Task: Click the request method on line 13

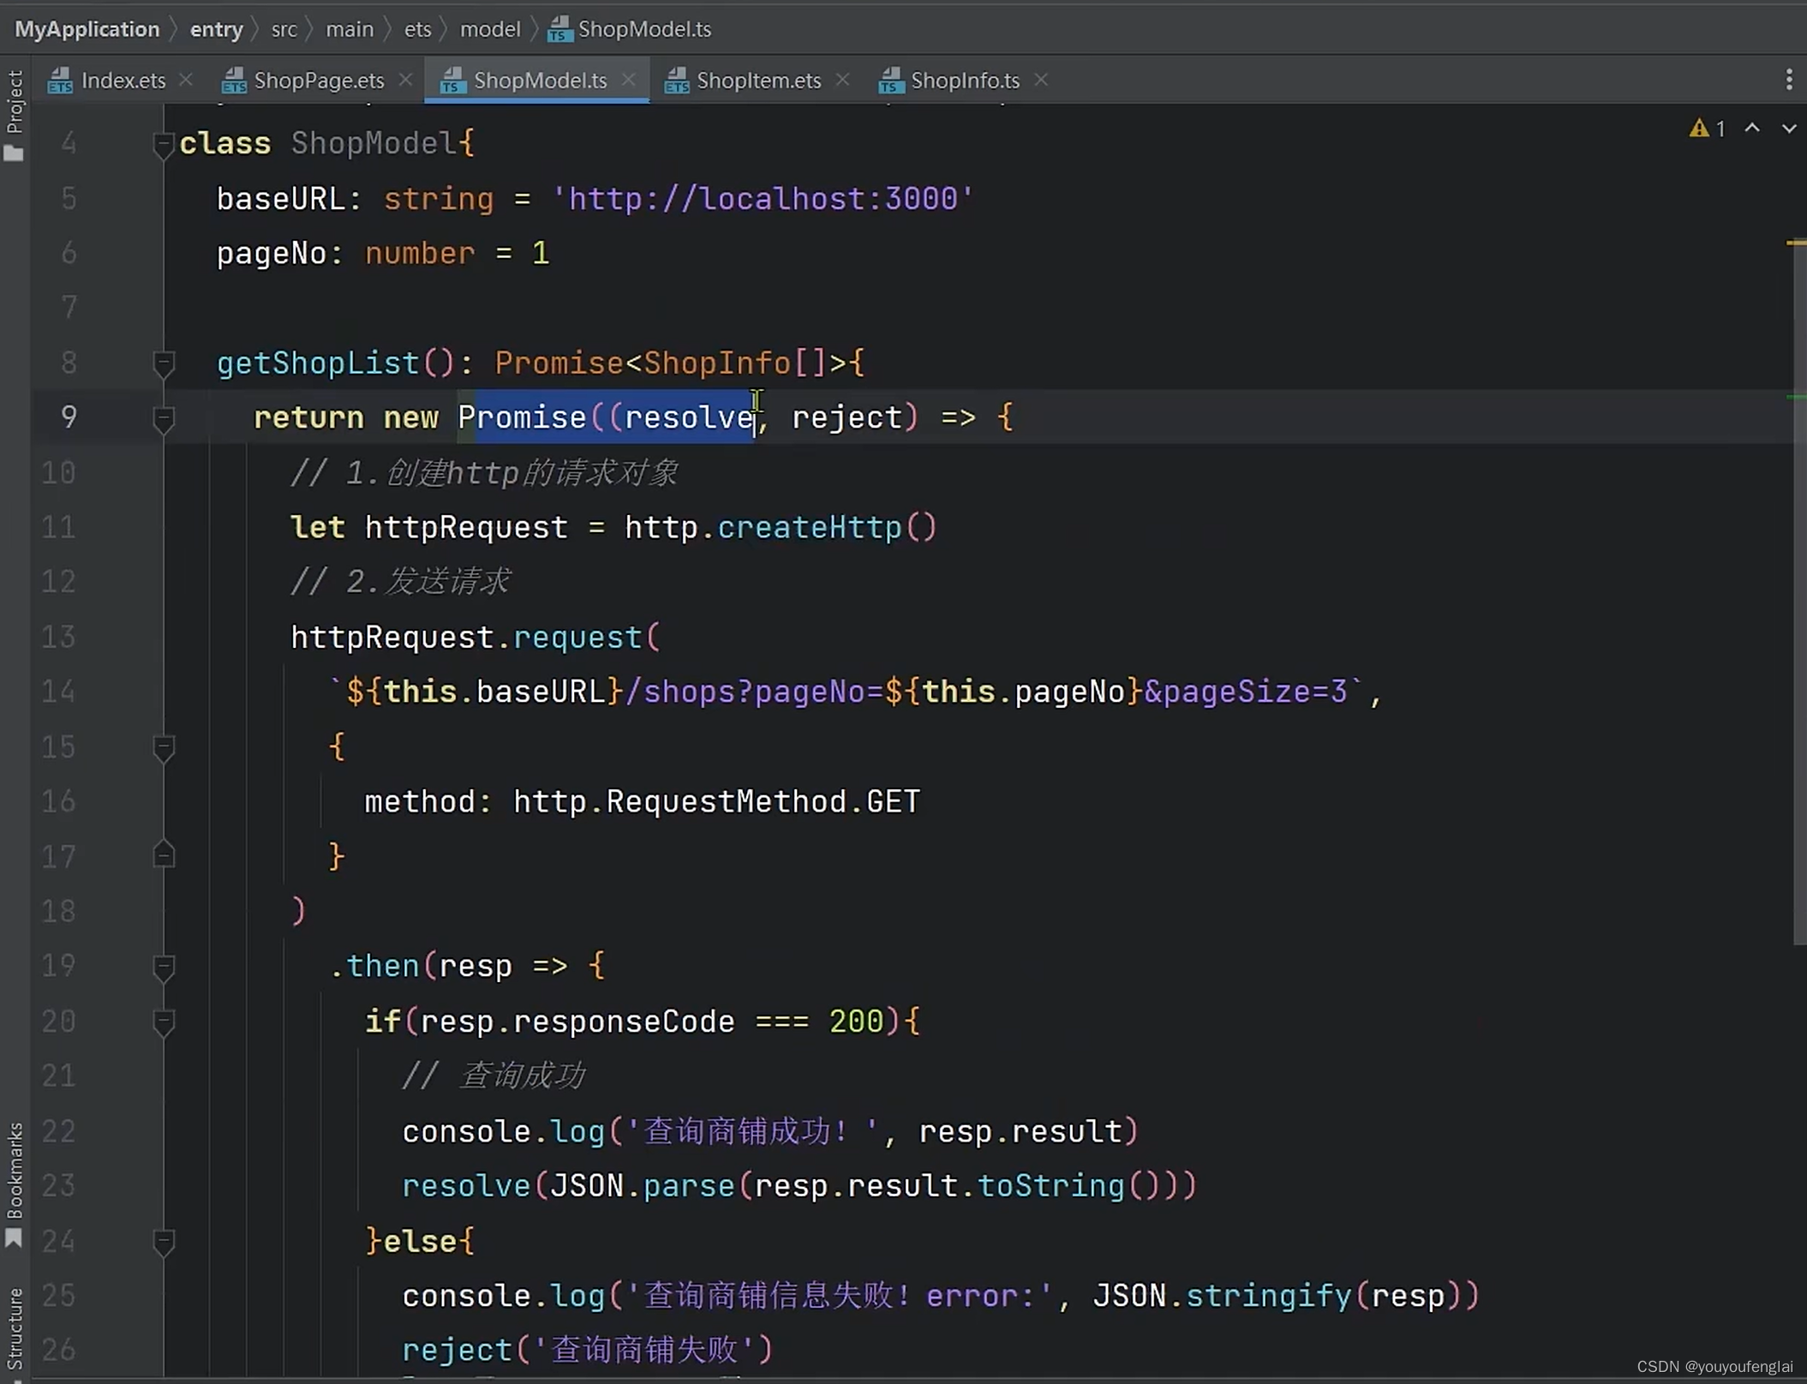Action: click(x=577, y=637)
